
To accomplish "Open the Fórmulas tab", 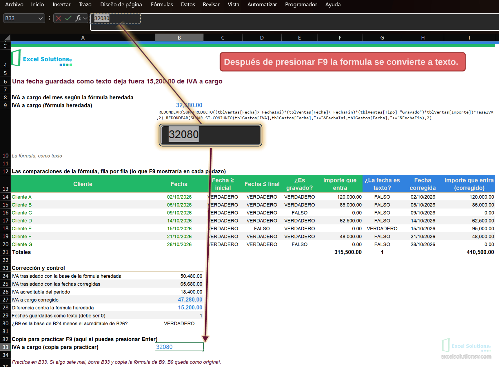I will (x=162, y=4).
